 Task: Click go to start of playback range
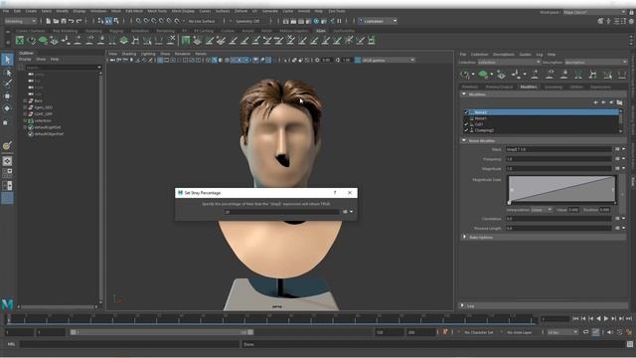pos(575,319)
